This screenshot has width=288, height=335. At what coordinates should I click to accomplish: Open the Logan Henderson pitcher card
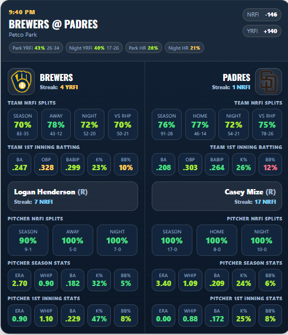pos(73,196)
